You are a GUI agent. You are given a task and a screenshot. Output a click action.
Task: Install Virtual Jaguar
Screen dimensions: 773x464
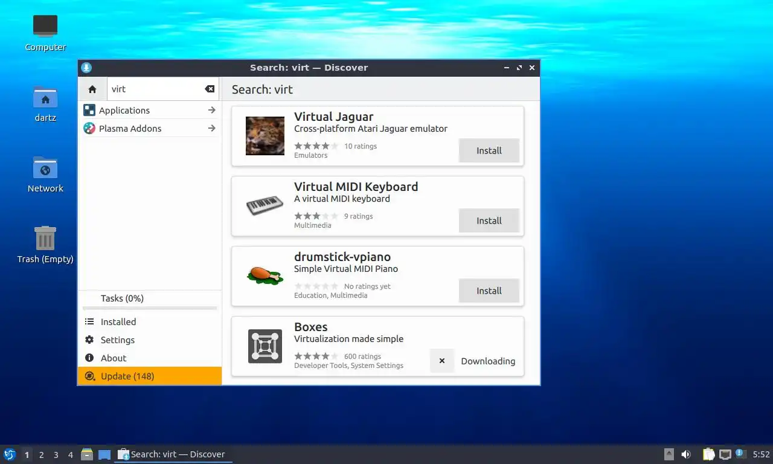(489, 150)
